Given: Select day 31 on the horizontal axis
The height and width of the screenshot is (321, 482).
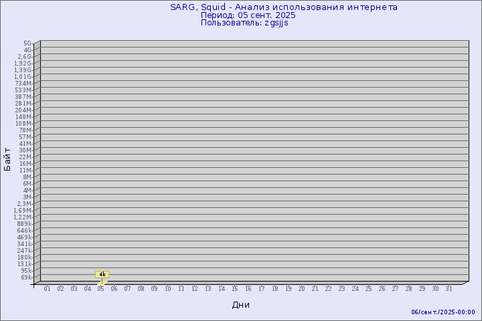Looking at the screenshot, I should pyautogui.click(x=449, y=289).
